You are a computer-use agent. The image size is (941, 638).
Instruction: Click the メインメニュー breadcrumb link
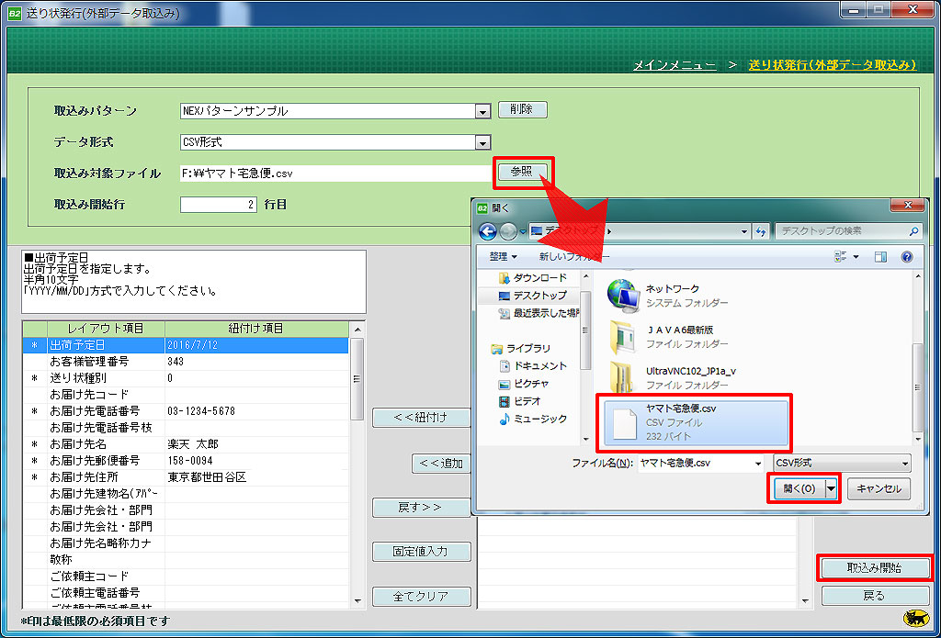675,65
